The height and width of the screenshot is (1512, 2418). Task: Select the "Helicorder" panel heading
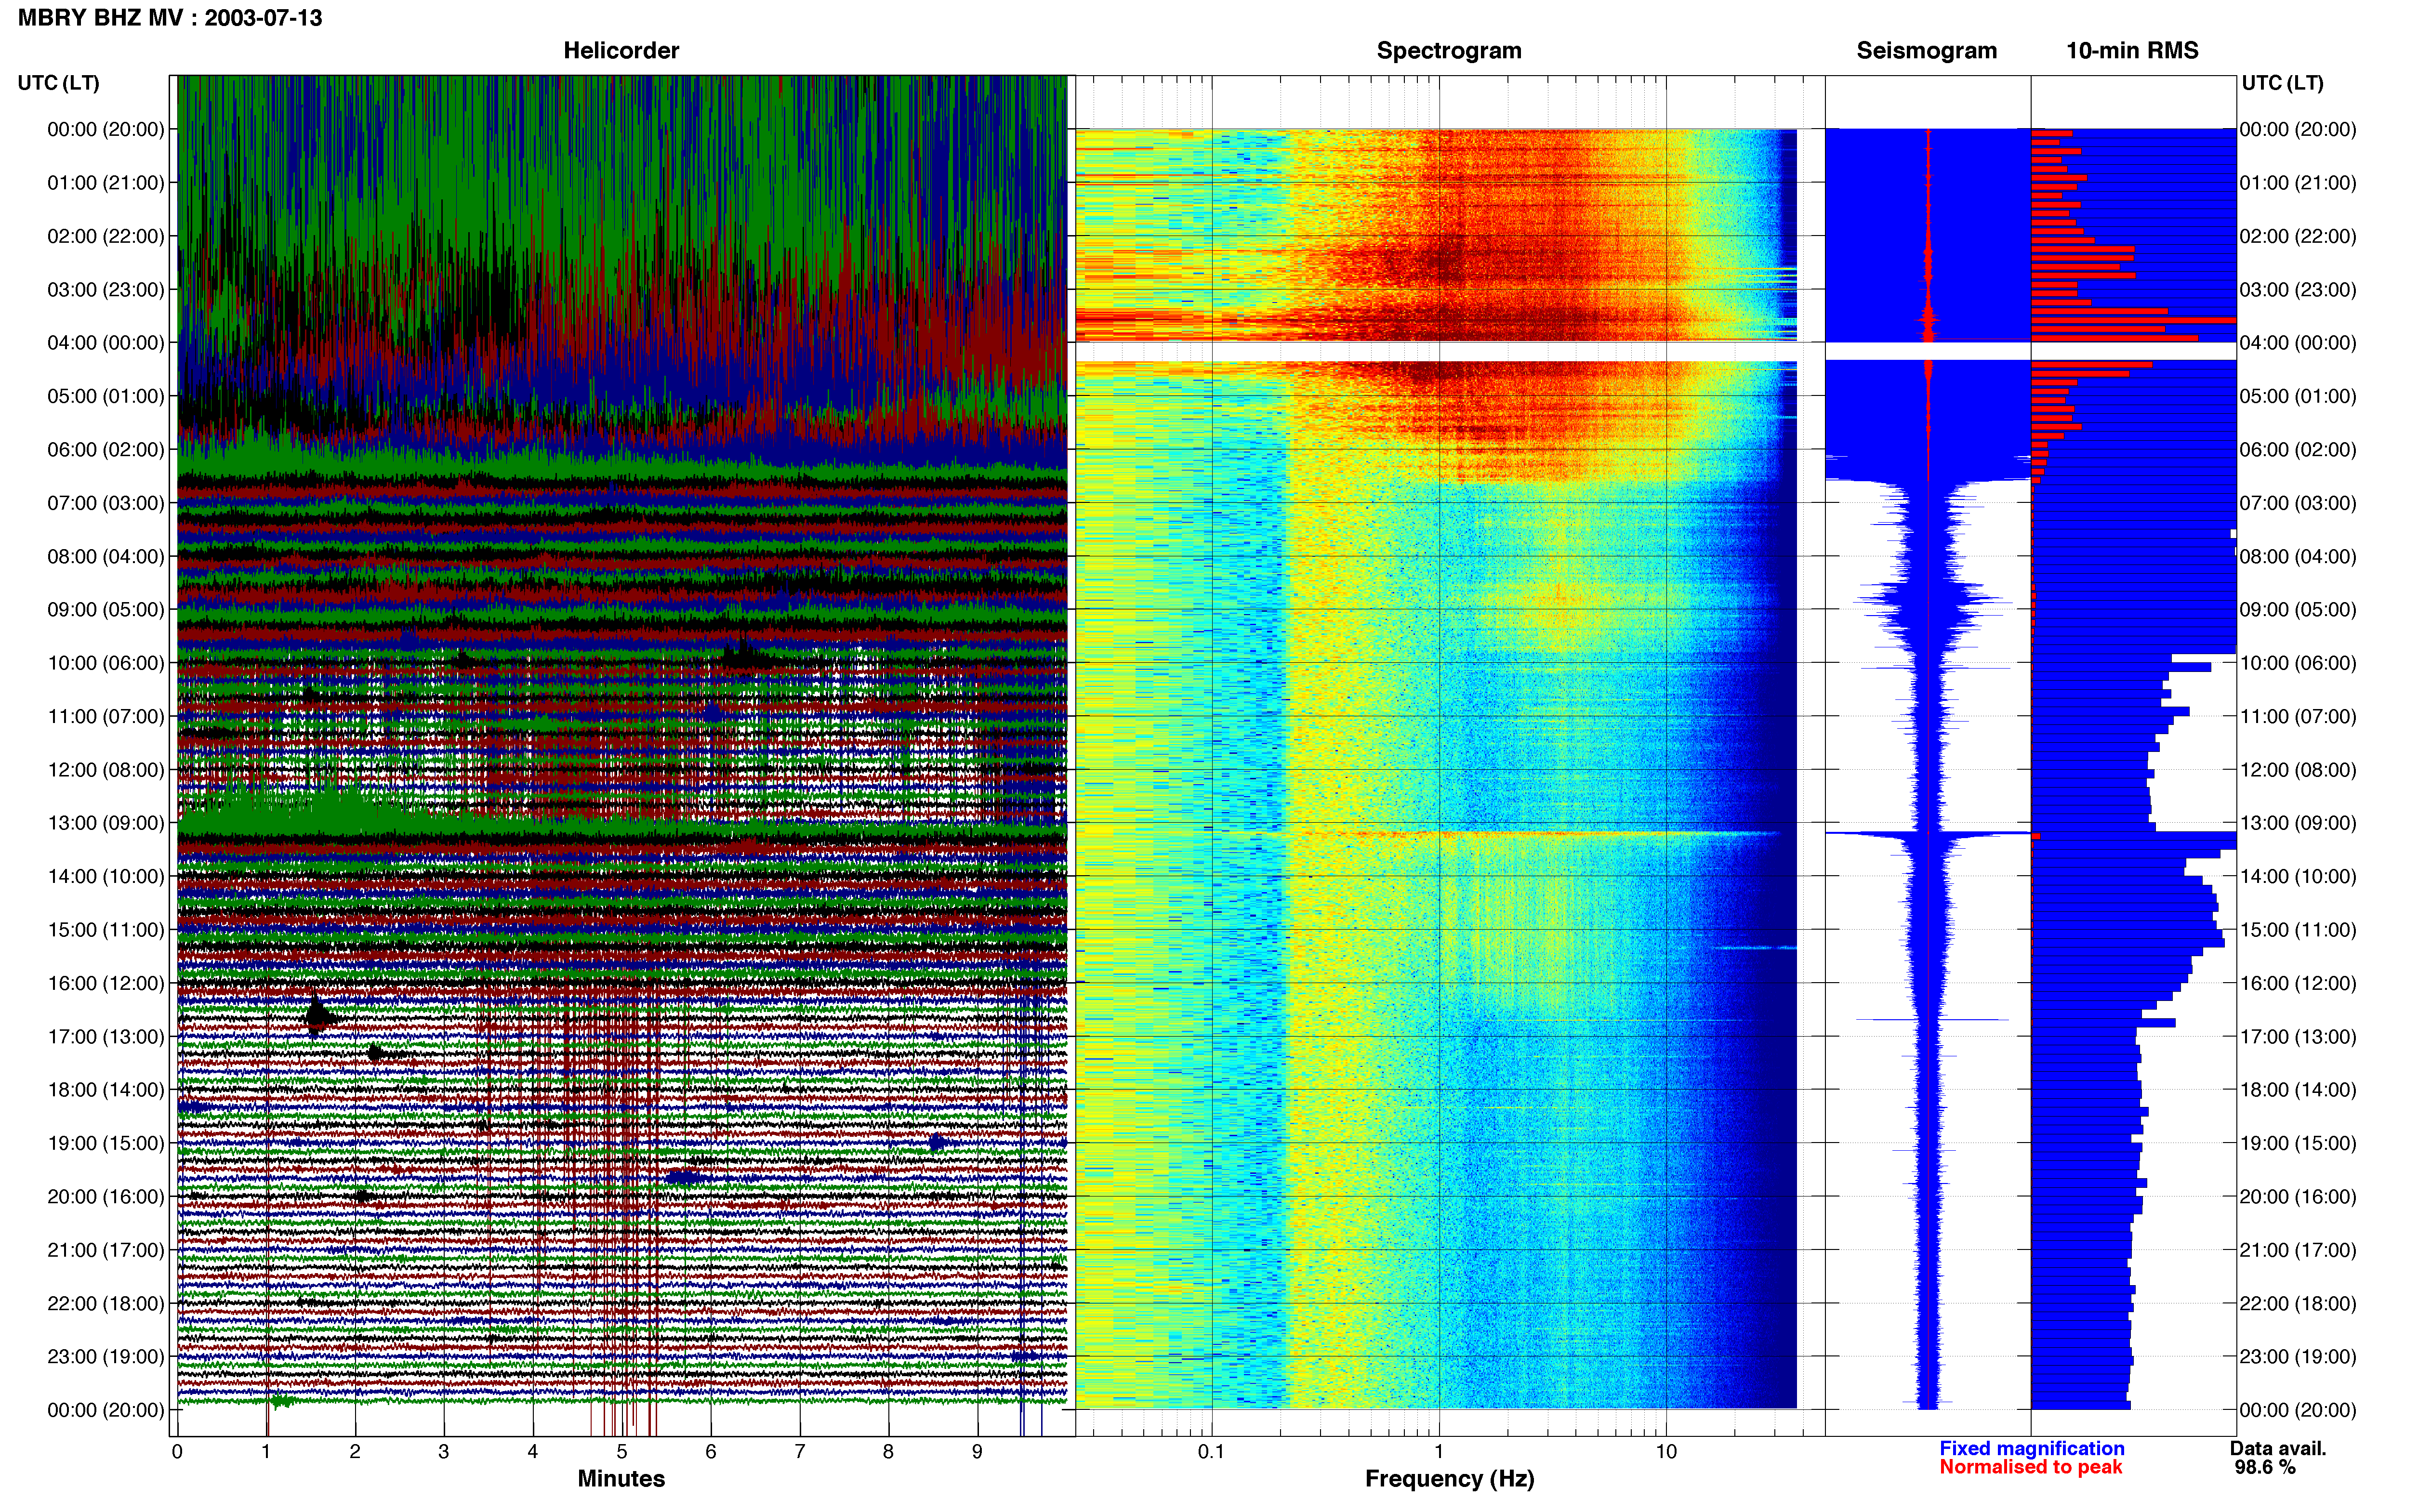pos(621,51)
